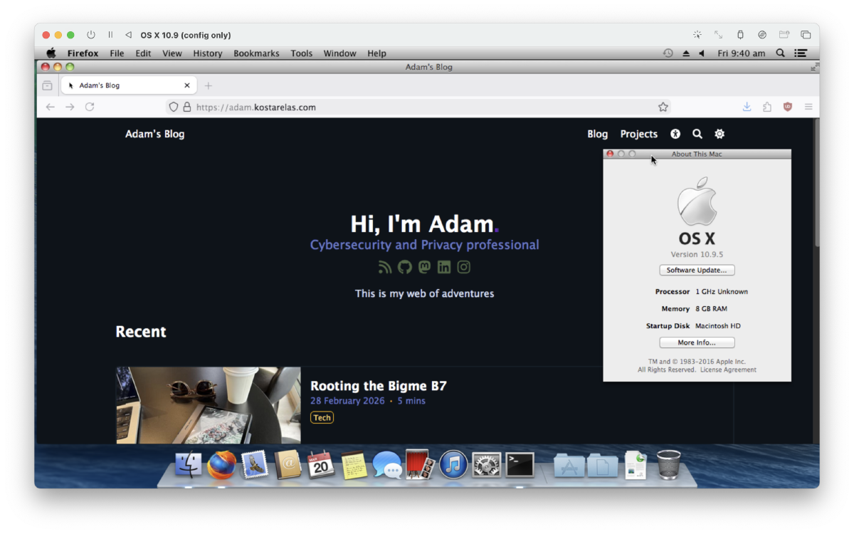Open the GitHub profile icon
Screen dimensions: 854x534
tap(405, 267)
